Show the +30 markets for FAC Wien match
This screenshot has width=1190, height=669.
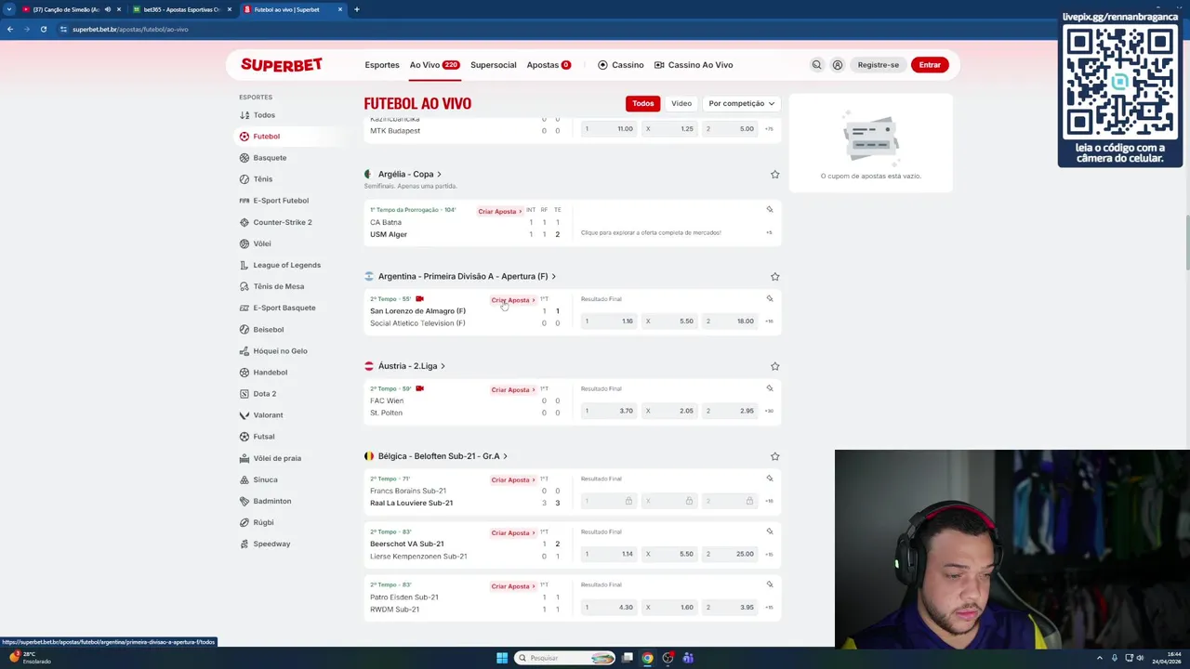pyautogui.click(x=769, y=411)
